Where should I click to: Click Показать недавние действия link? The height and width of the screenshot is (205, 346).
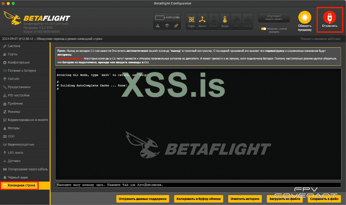(320, 39)
